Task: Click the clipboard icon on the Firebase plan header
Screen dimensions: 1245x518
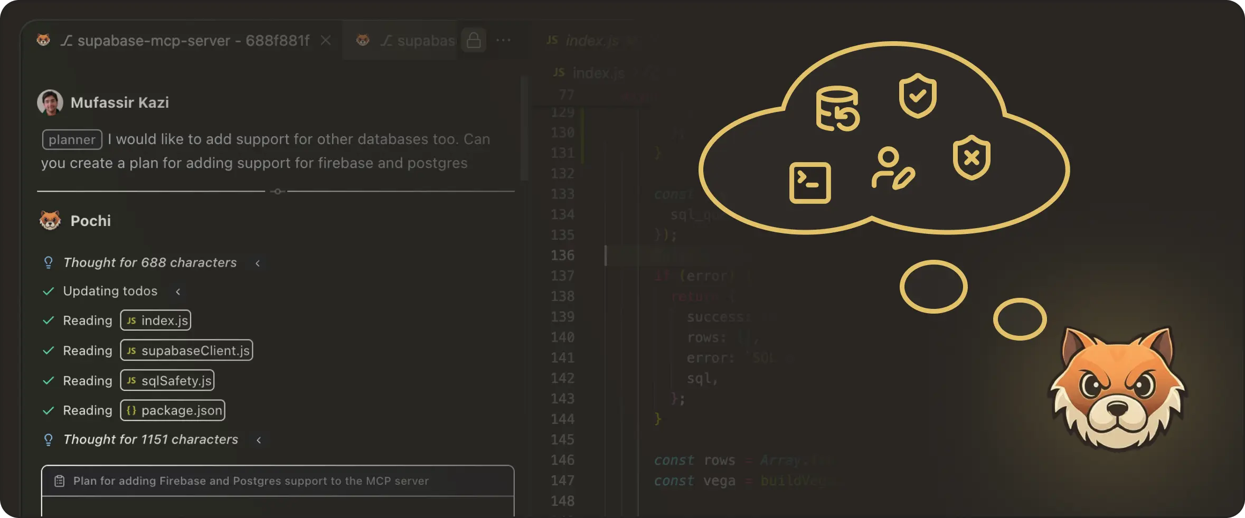Action: pyautogui.click(x=59, y=481)
